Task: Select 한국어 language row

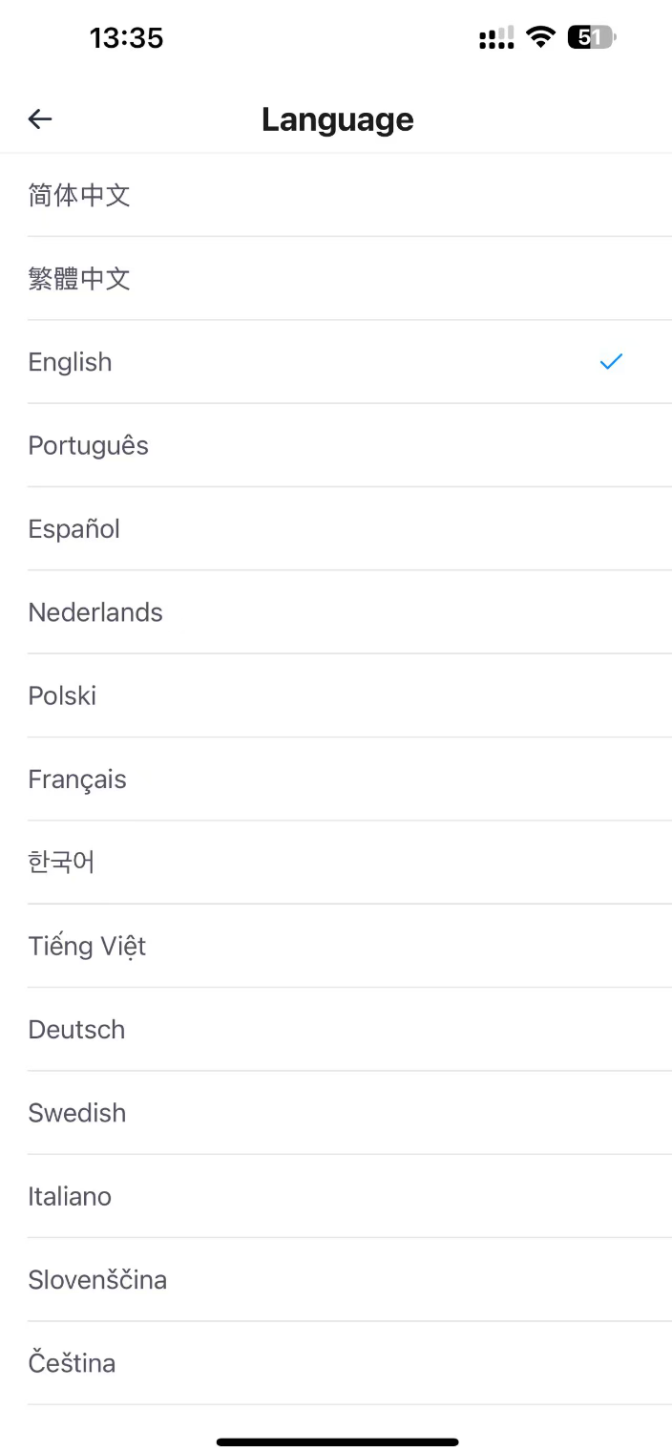Action: (x=62, y=863)
